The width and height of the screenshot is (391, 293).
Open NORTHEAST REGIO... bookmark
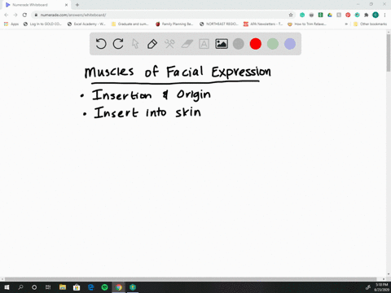coord(218,24)
